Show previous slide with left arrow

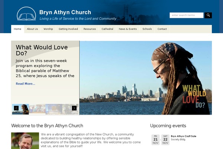click(x=16, y=108)
